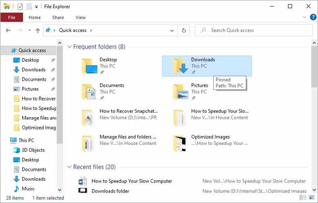Click the Properties icon in title bar
Screen dimensions: 318x203
(x=20, y=6)
